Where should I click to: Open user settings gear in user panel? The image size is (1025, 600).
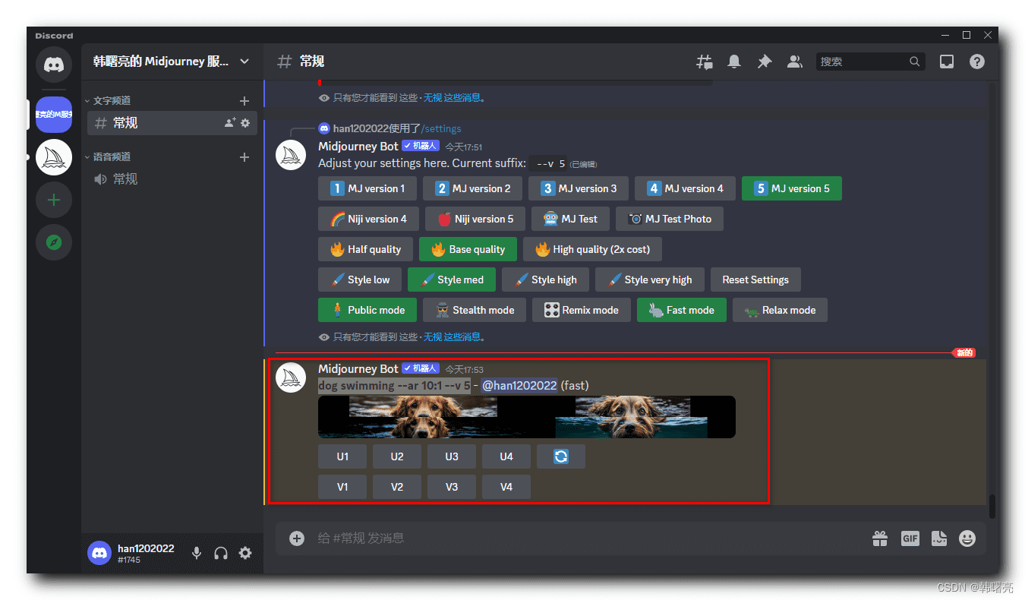click(245, 553)
